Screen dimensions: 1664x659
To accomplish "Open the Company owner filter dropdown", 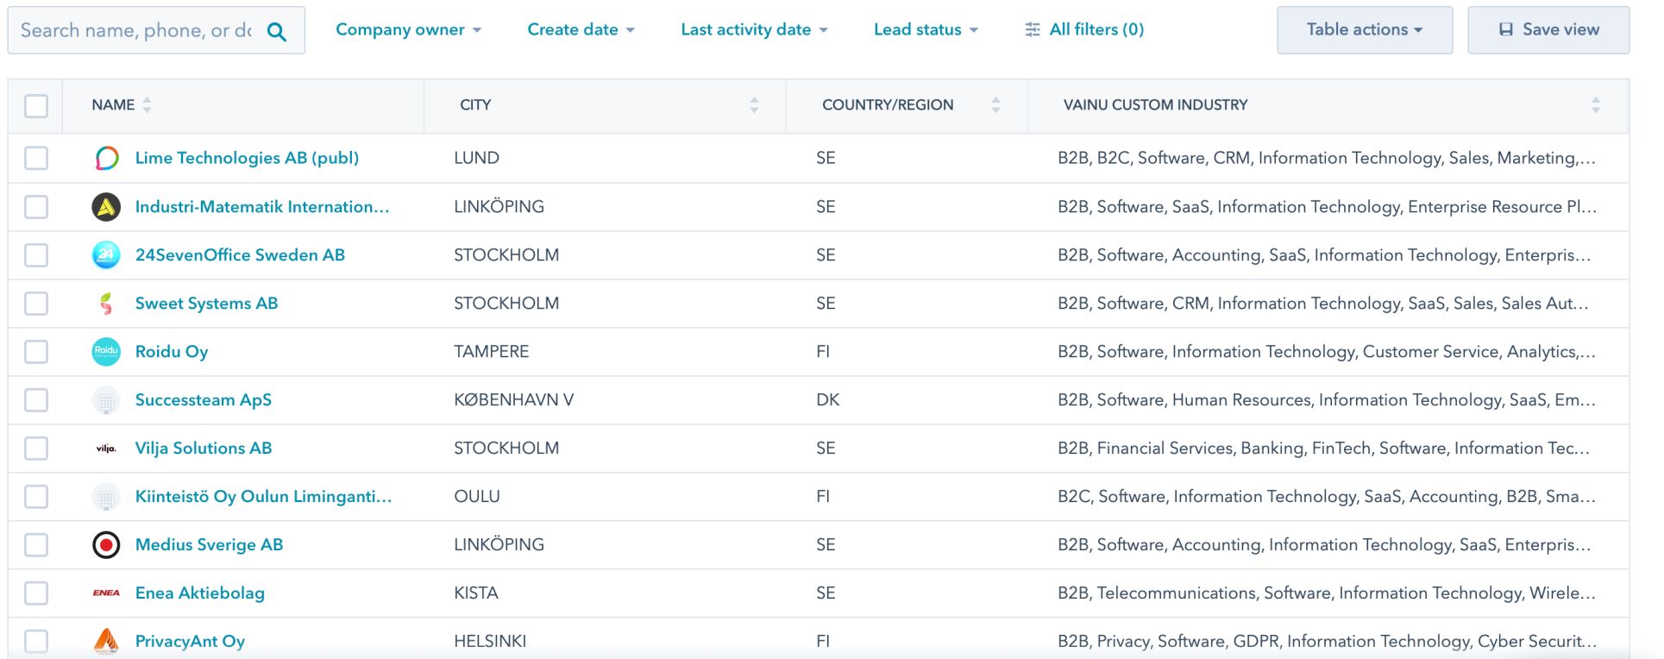I will pyautogui.click(x=408, y=30).
